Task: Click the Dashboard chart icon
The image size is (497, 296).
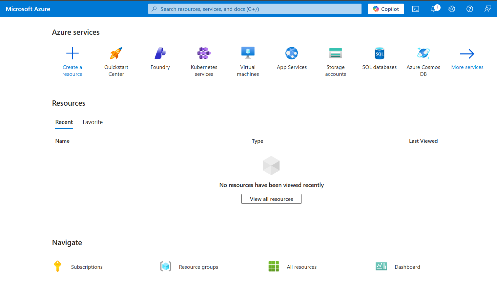Action: (x=382, y=266)
